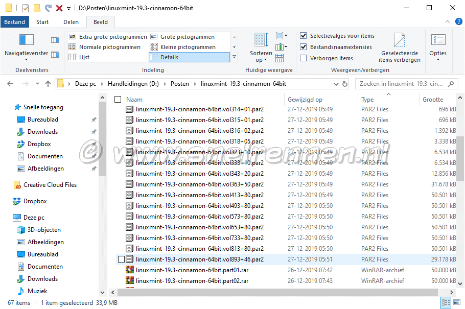Click Geselecteerde items verbergen button
The width and height of the screenshot is (465, 309).
400,47
